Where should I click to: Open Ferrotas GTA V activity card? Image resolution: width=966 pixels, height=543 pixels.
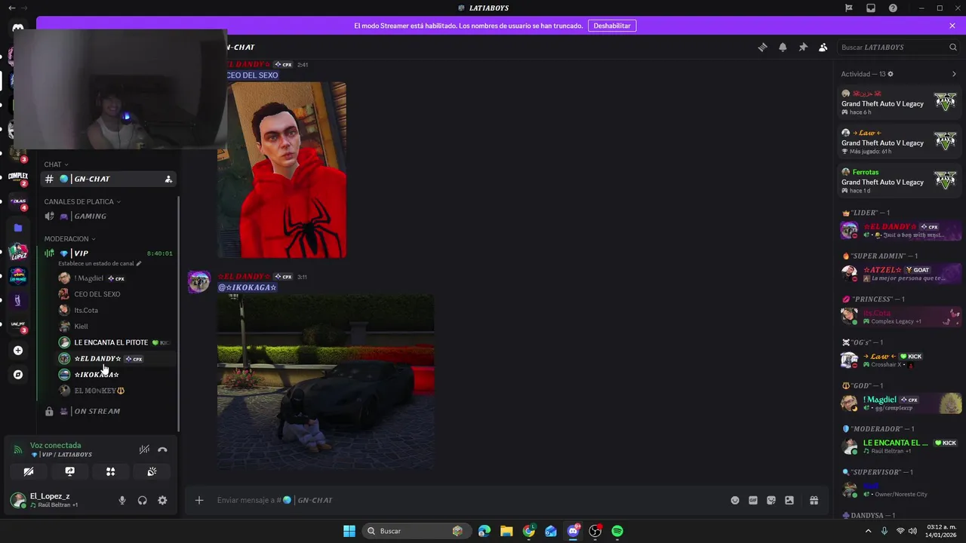(899, 181)
